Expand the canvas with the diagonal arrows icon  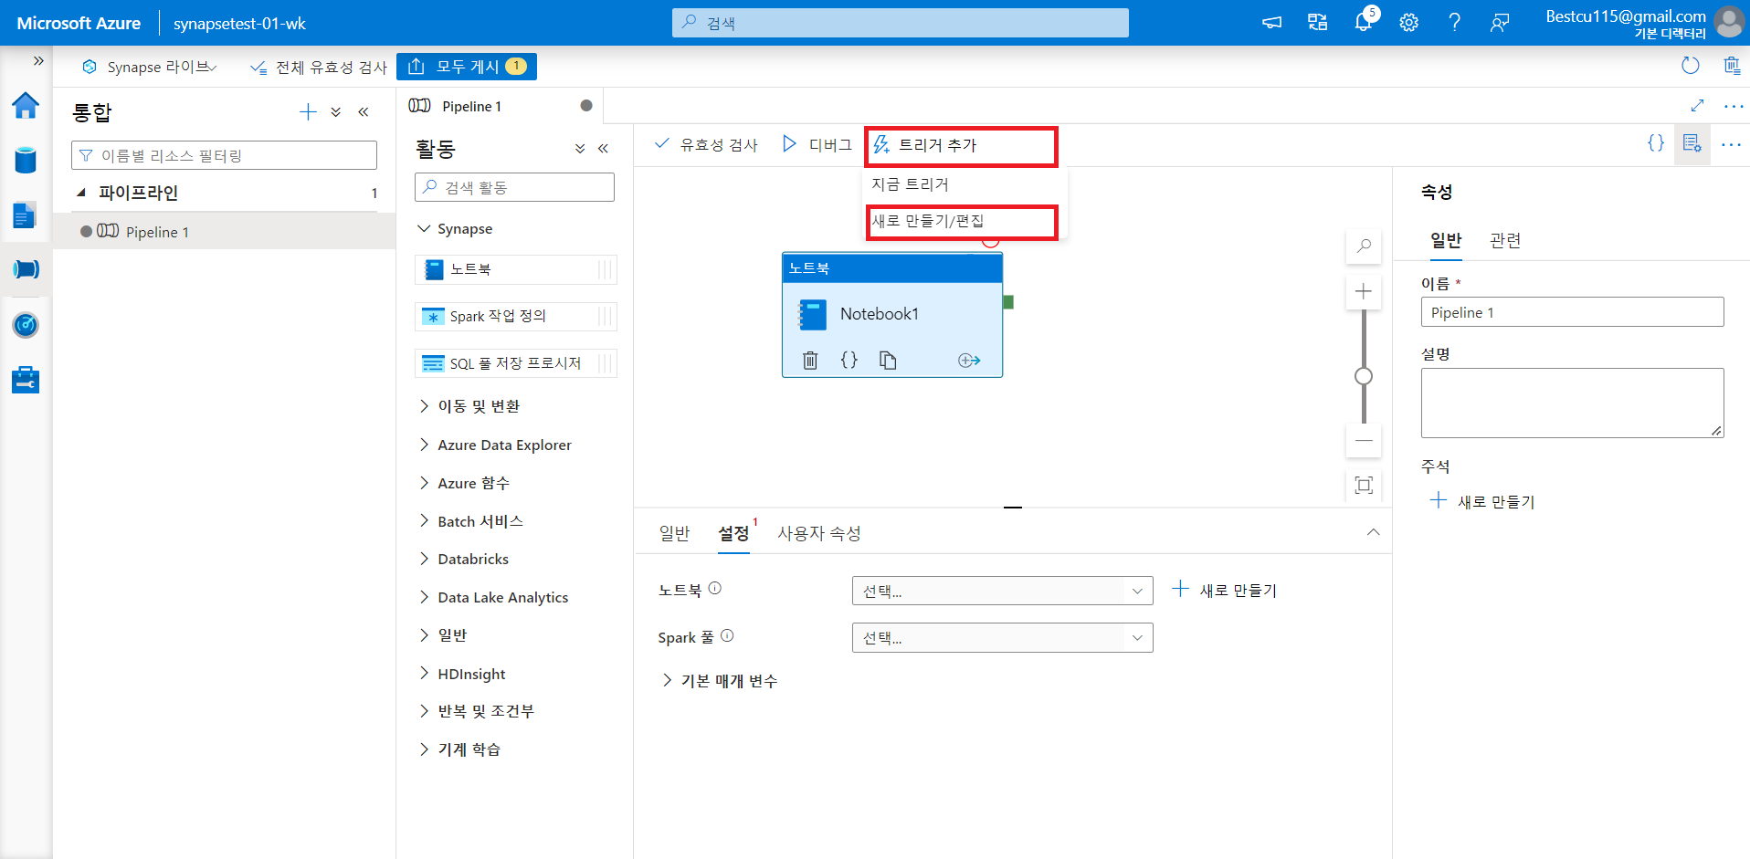pos(1697,106)
